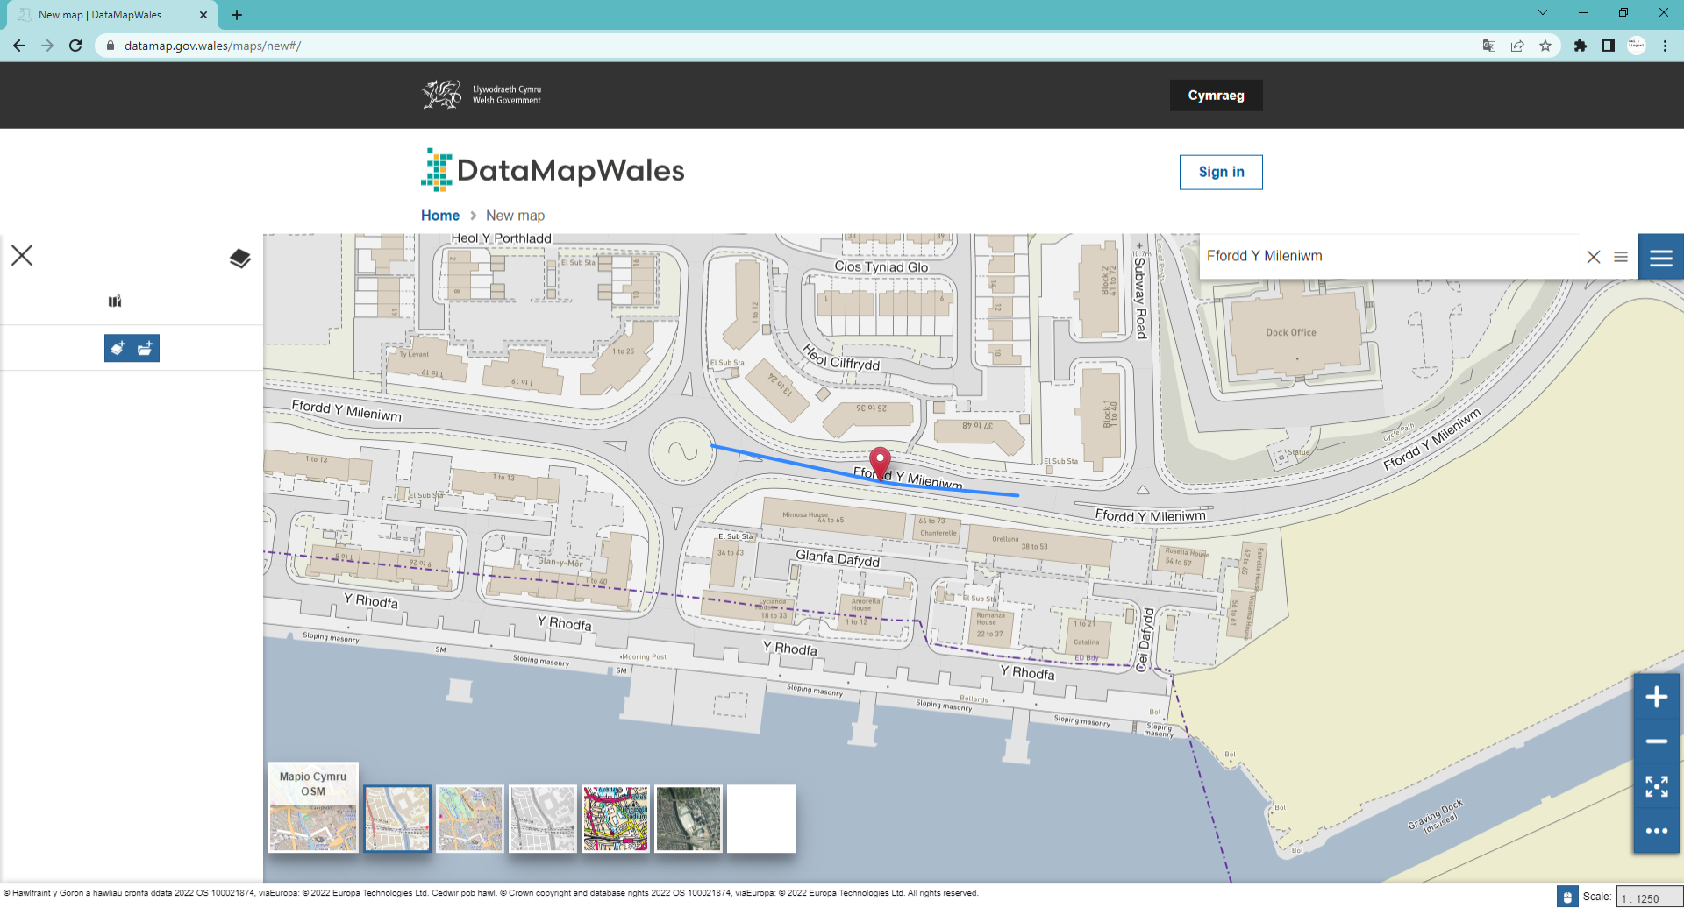Select the blank white basemap thumbnail

point(761,819)
